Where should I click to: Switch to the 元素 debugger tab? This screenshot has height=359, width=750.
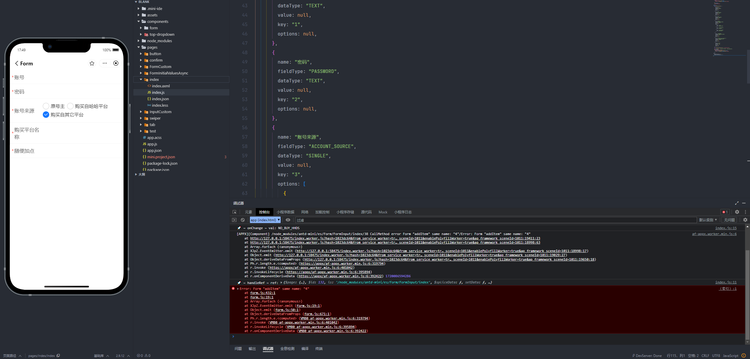tap(248, 212)
